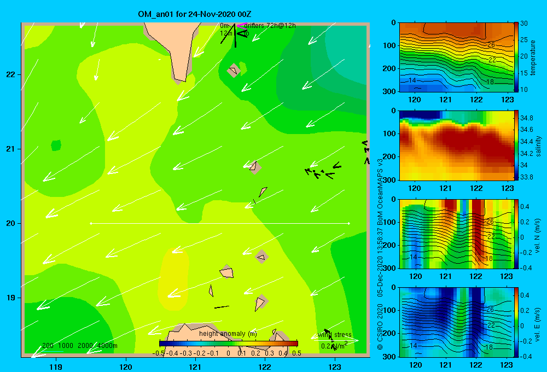The image size is (547, 372).
Task: Click the 'temperature' axis label
Action: 533,57
